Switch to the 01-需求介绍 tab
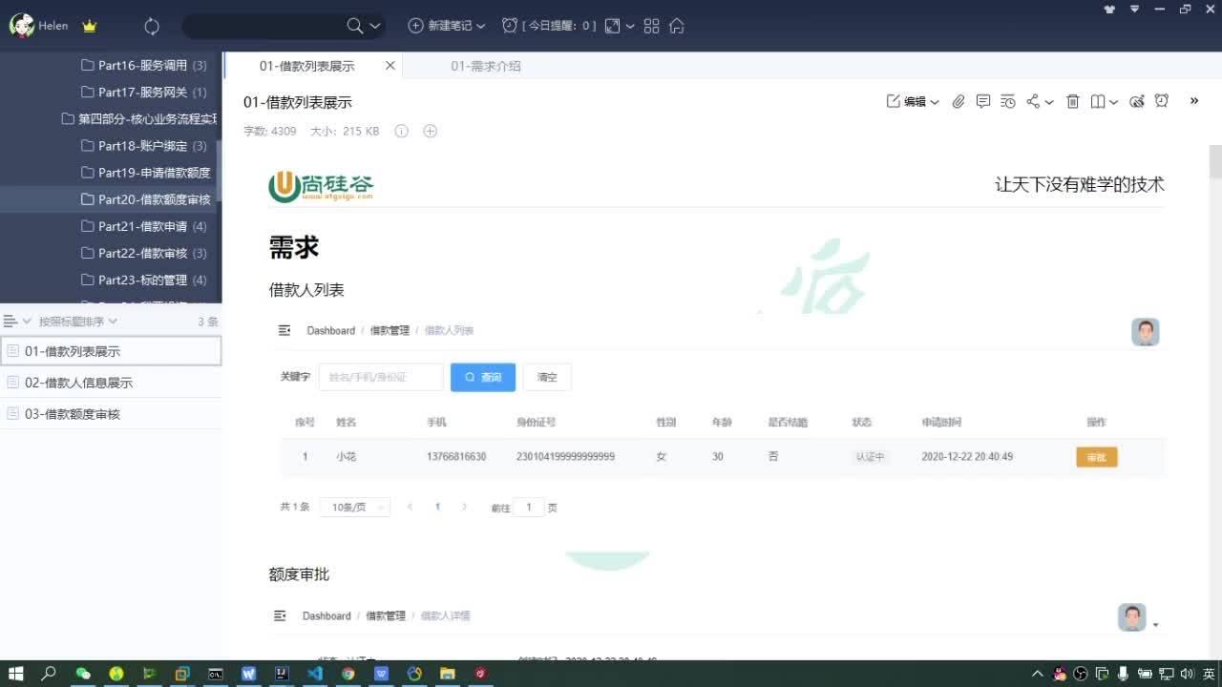The width and height of the screenshot is (1222, 687). (486, 66)
